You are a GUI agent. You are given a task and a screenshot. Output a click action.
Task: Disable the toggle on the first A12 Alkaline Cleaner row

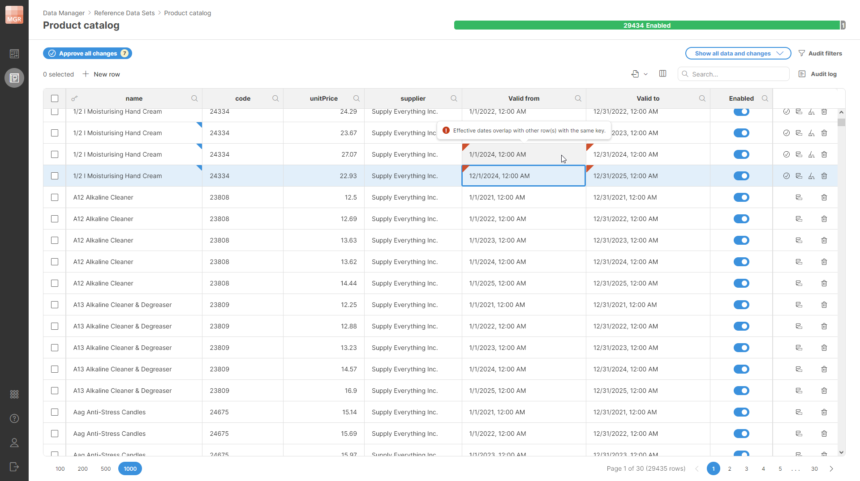(741, 197)
